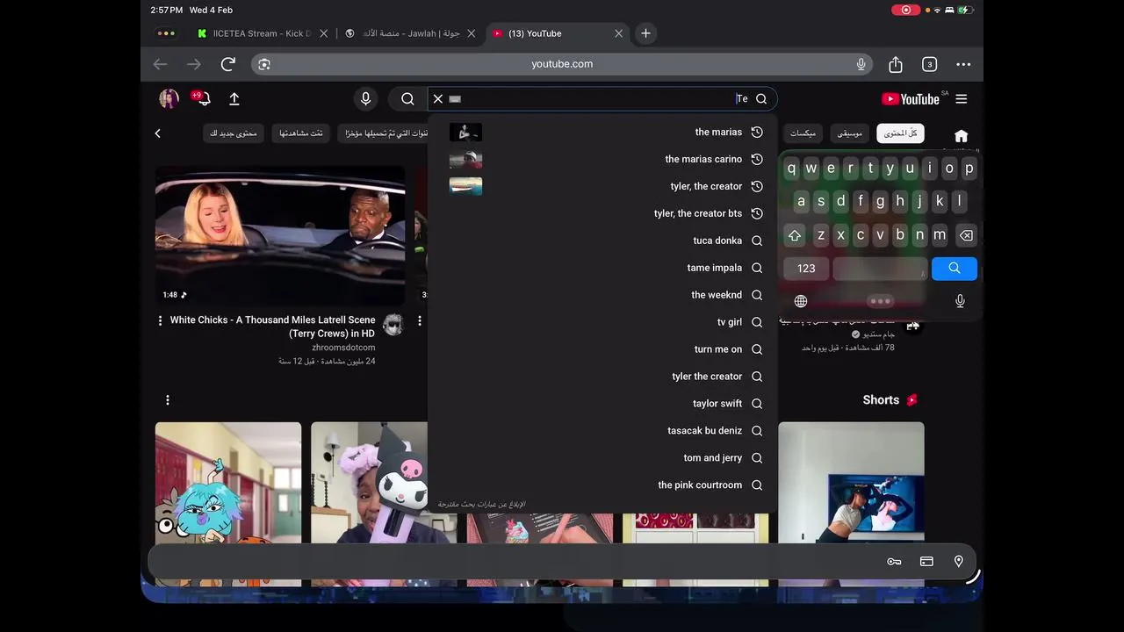The height and width of the screenshot is (632, 1124).
Task: Choose suggestion 'the pink courtroom'
Action: pos(602,485)
